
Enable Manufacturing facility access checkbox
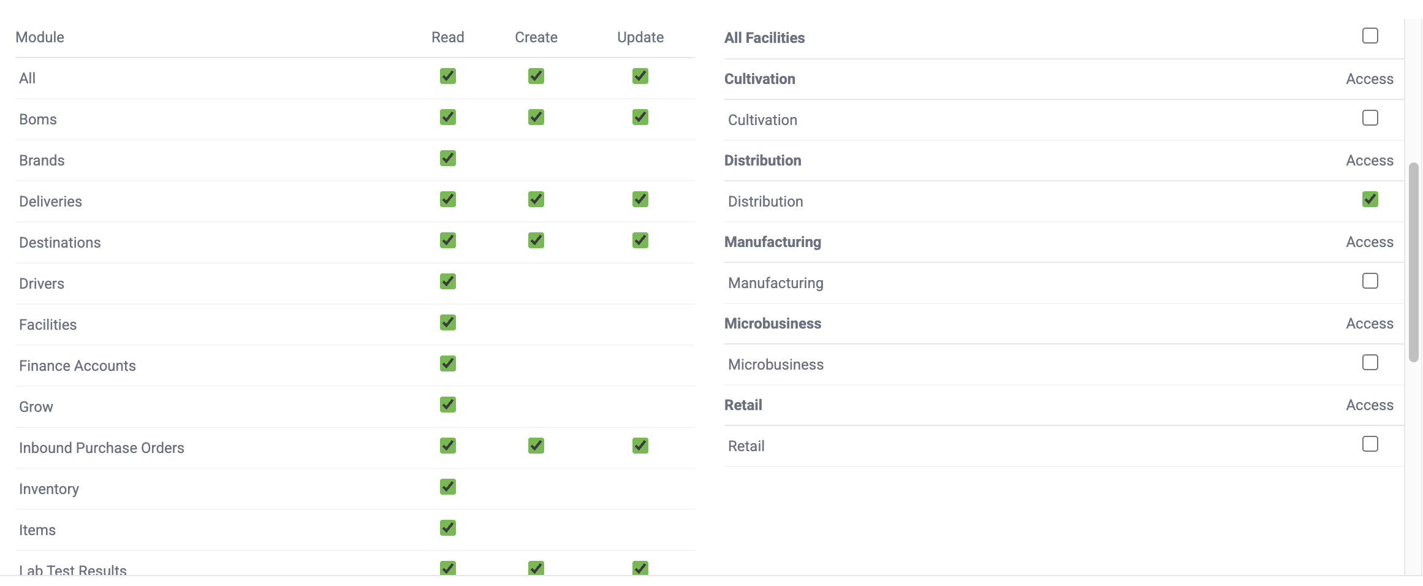coord(1370,281)
